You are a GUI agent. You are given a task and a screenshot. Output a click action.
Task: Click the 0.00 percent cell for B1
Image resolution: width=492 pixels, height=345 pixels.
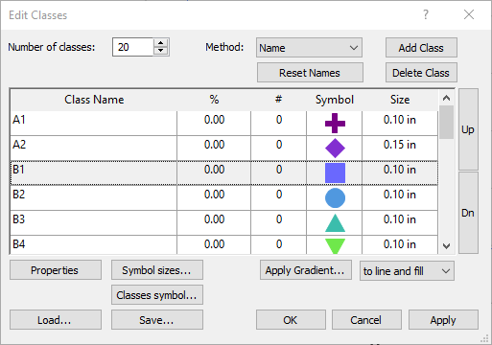click(214, 173)
